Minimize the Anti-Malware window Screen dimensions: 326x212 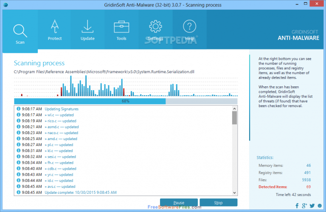(x=297, y=4)
